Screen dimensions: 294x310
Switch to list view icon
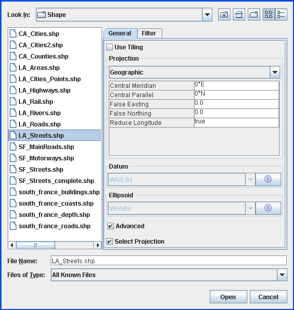click(269, 14)
